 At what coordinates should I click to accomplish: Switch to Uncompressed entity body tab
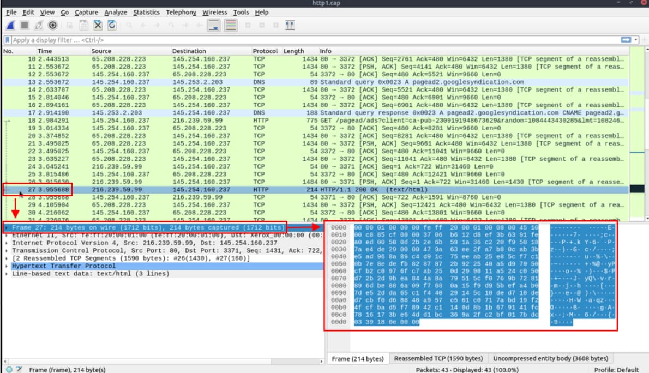click(x=550, y=358)
